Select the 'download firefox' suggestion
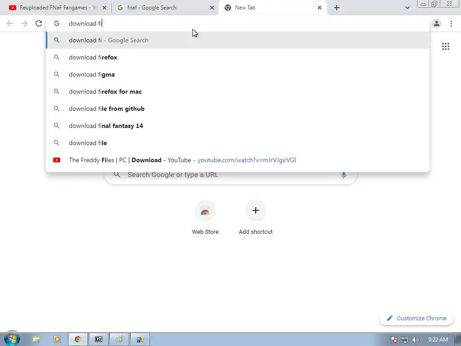 [x=238, y=57]
